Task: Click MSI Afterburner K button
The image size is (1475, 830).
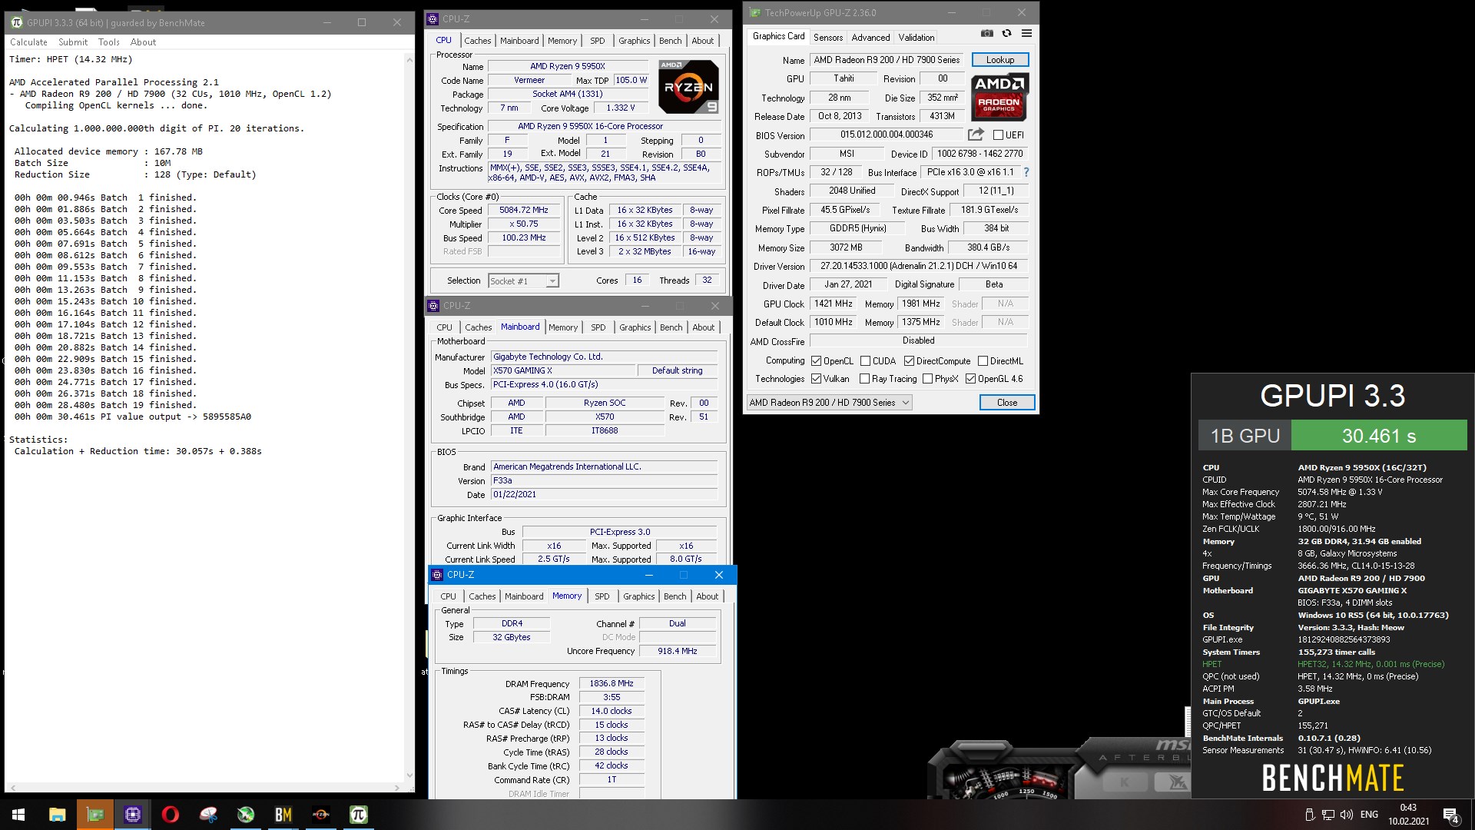Action: 1125,782
